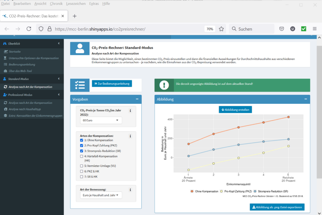Screen dimensions: 322x215
Task: Click the hourglass icon for Untersuchte Optionen
Action: [x=5, y=58]
